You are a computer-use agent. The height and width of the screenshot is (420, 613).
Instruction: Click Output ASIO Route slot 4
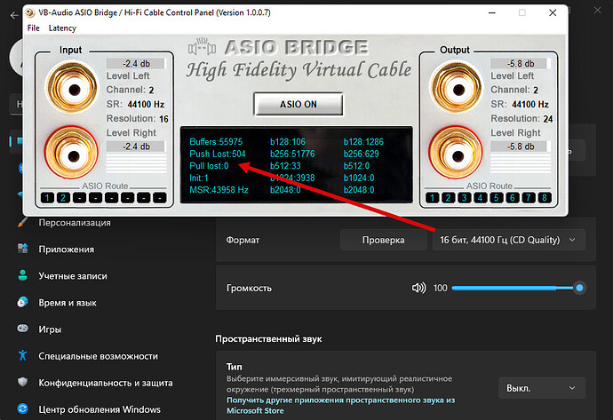pyautogui.click(x=481, y=198)
